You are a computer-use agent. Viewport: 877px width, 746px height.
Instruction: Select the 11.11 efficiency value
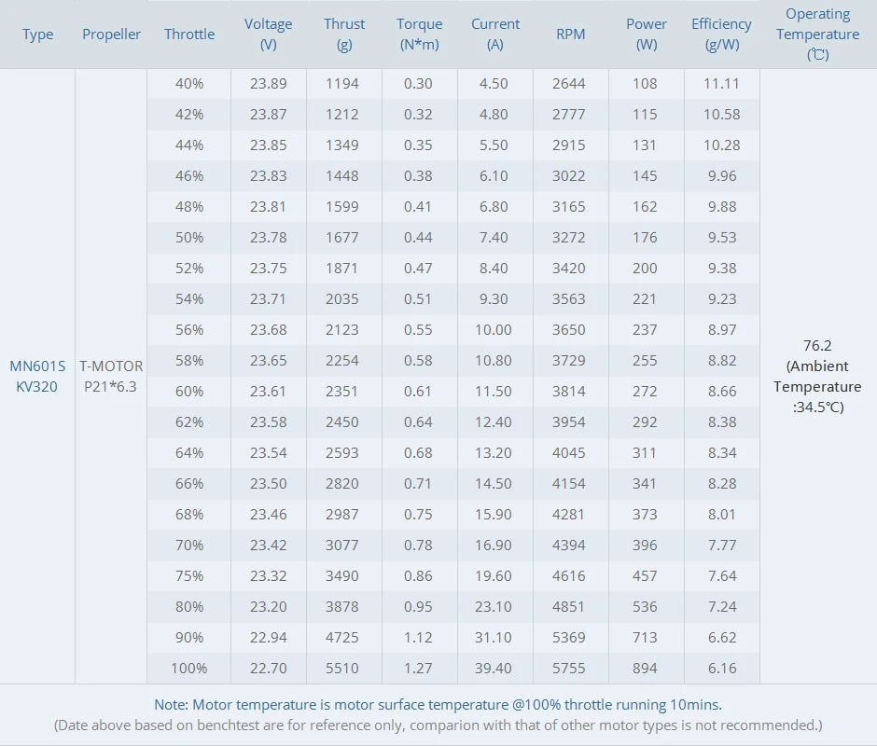click(x=721, y=83)
